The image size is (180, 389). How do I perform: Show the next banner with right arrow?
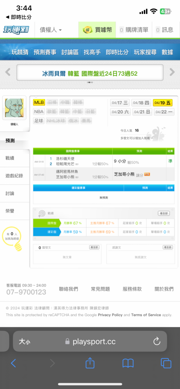click(x=172, y=72)
